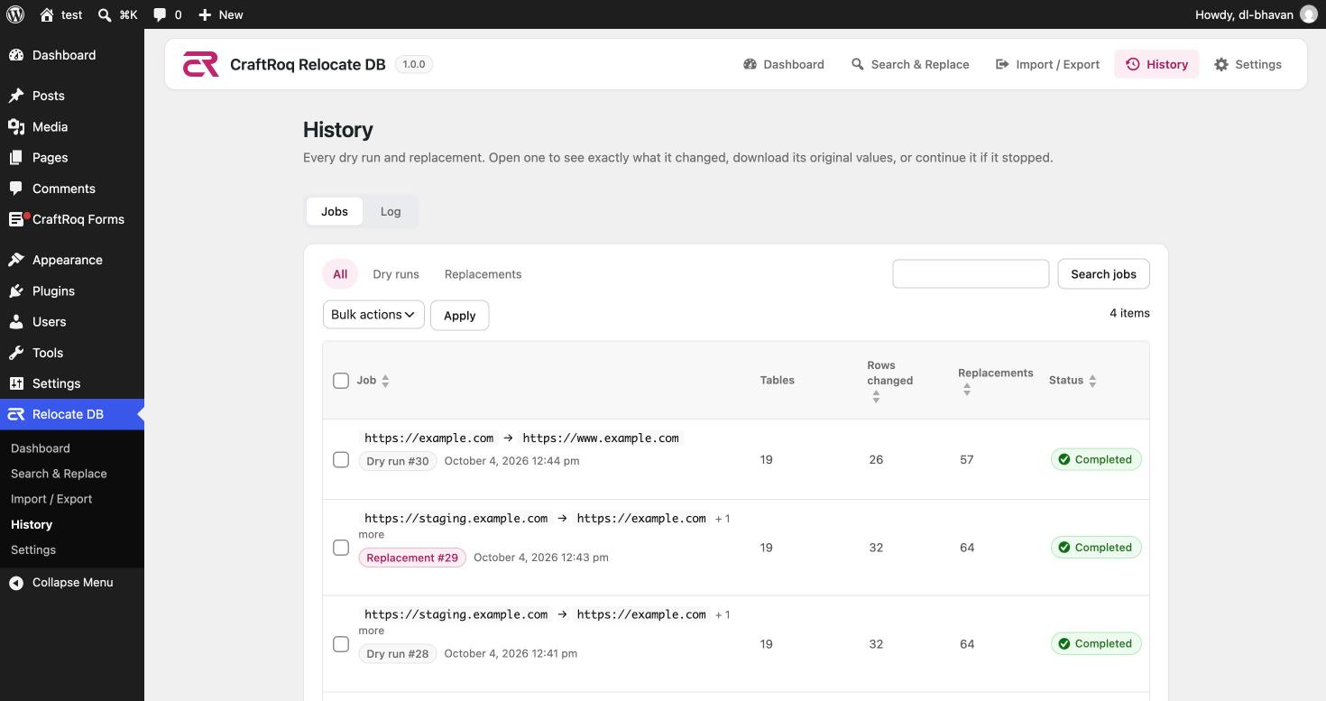Sort by Rows changed column arrows
The image size is (1326, 701).
point(876,397)
